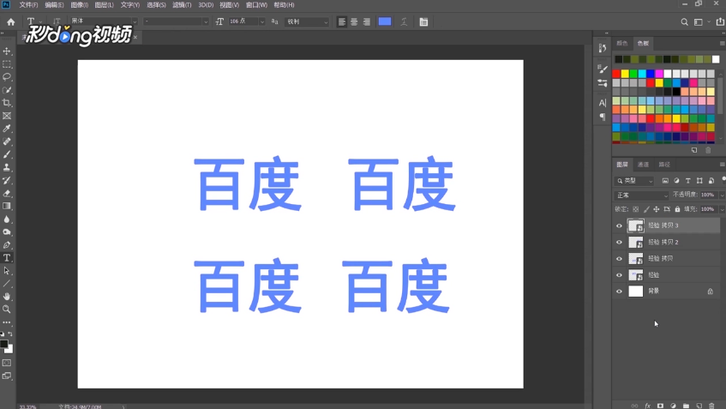Center align text
The height and width of the screenshot is (409, 726).
point(354,21)
